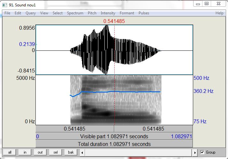Click the 360.2 Hz pitch value label
228x159 pixels.
tap(203, 91)
